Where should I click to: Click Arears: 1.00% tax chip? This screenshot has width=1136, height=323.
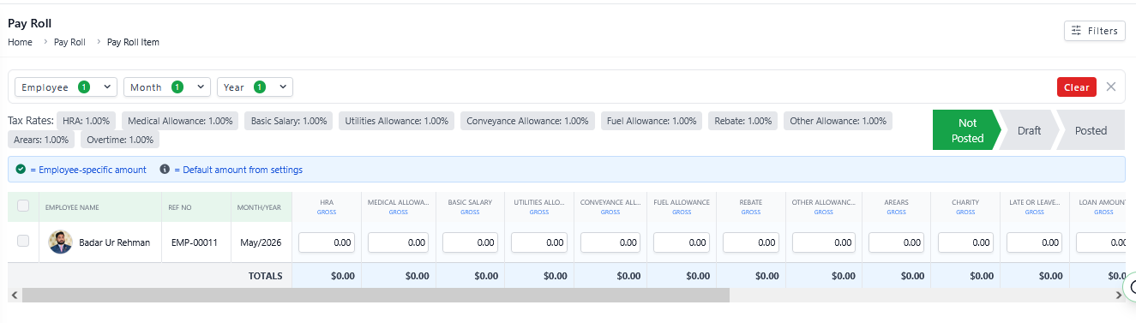[42, 140]
